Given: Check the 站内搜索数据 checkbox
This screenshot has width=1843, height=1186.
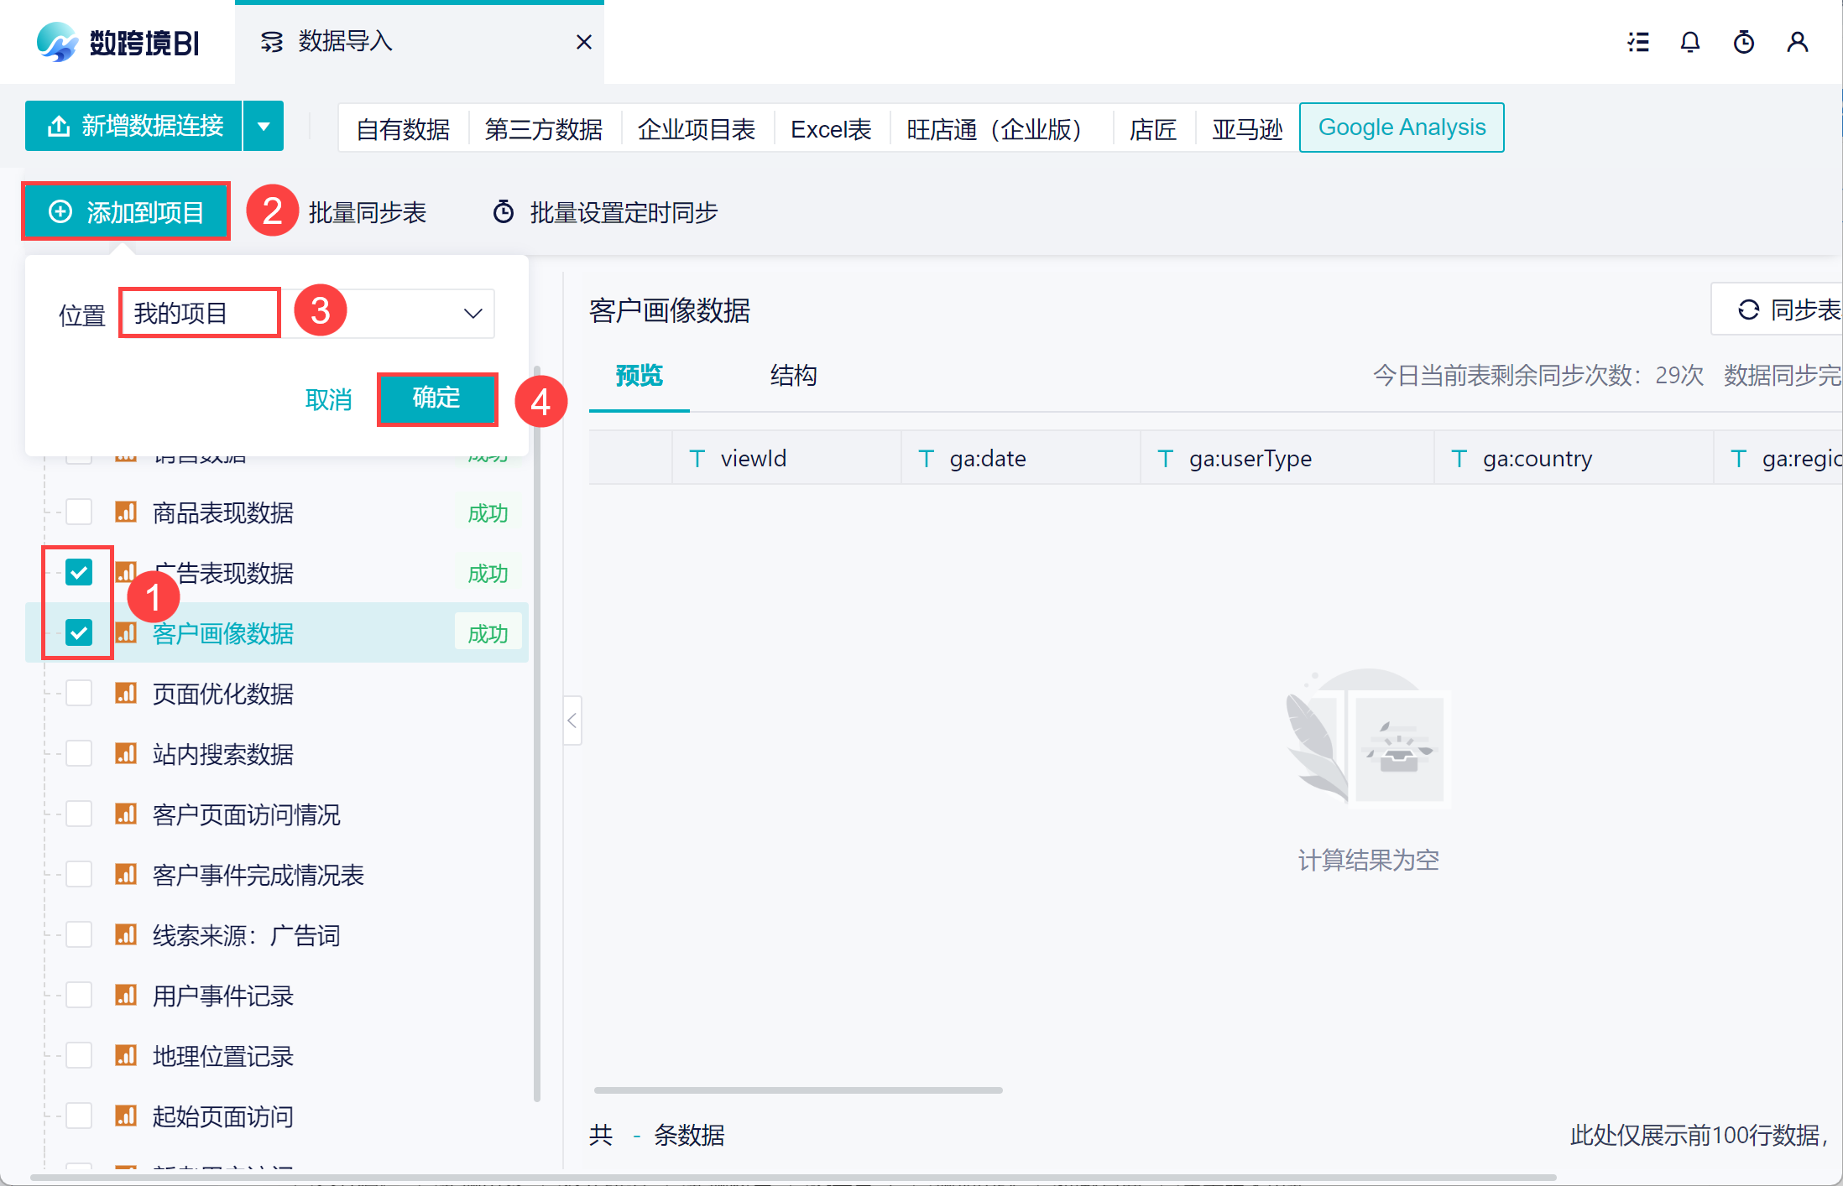Looking at the screenshot, I should coord(79,754).
